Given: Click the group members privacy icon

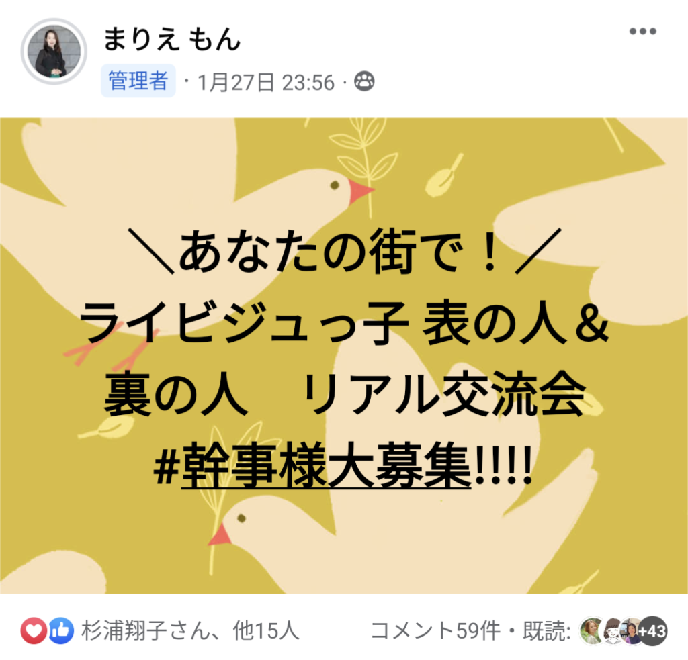Looking at the screenshot, I should [x=364, y=81].
